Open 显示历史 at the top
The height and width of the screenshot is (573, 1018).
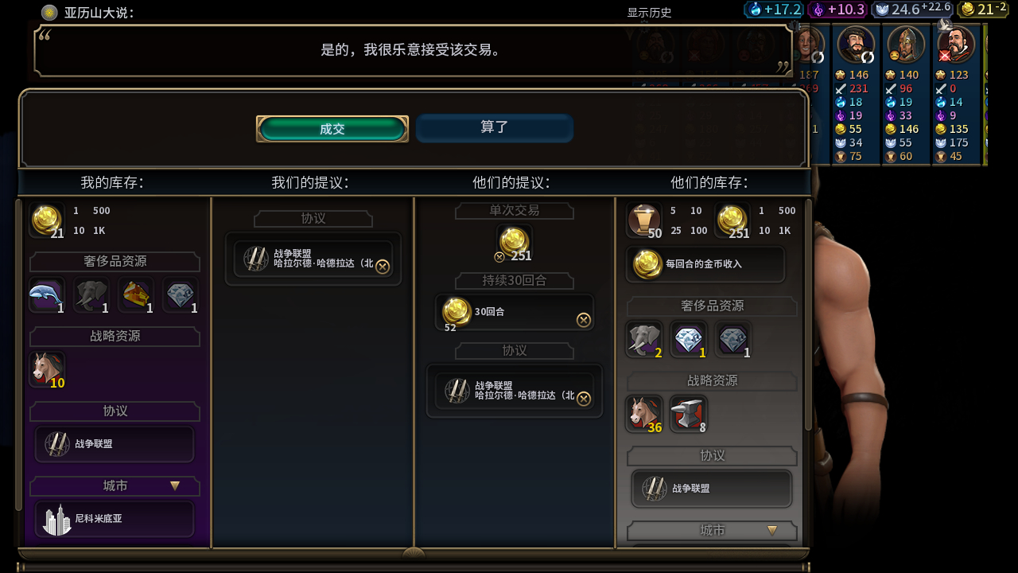649,12
